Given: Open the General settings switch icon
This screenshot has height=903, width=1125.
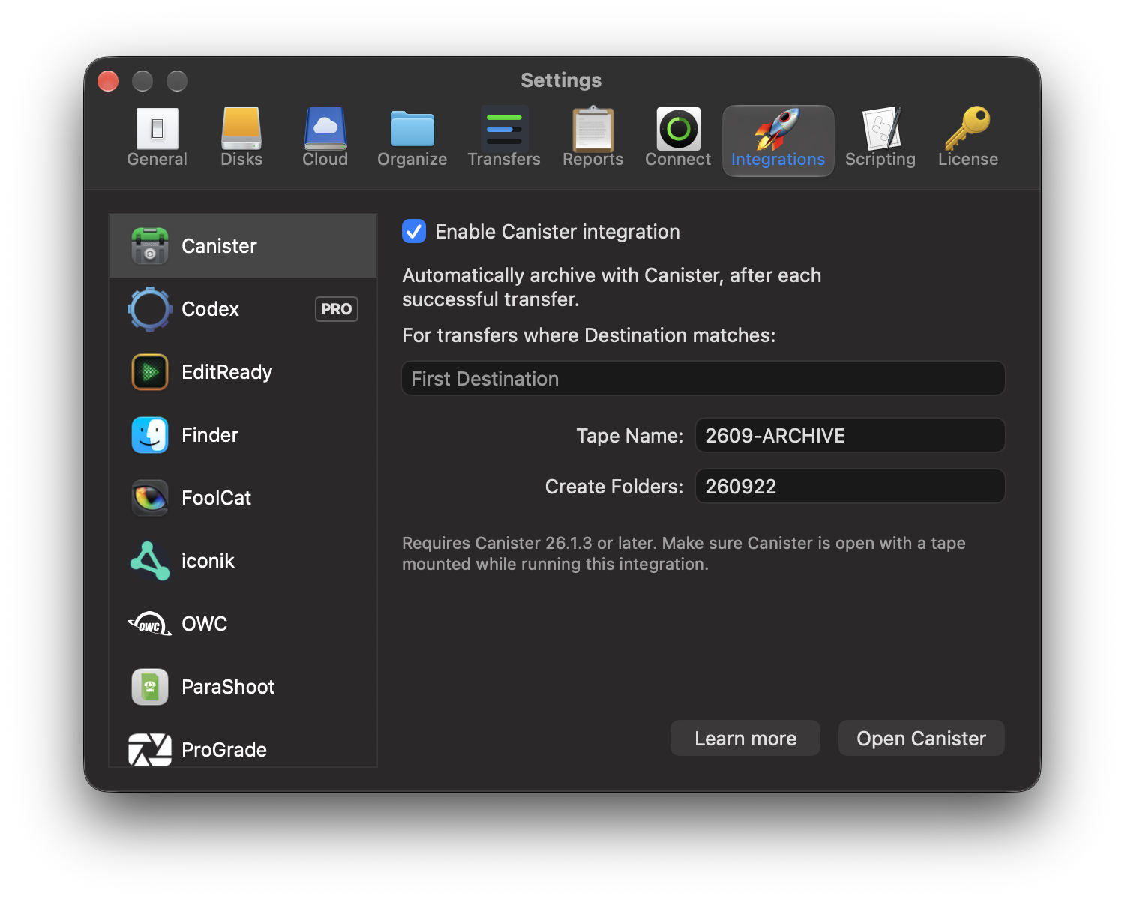Looking at the screenshot, I should pos(157,128).
